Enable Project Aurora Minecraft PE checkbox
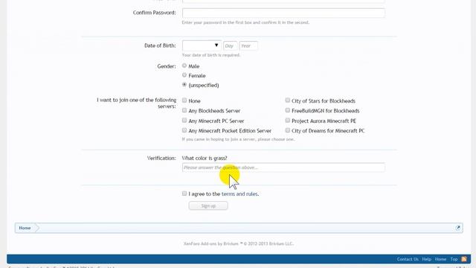Viewport: 476px width, 268px height. pos(288,121)
